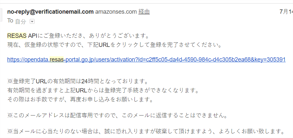Click highlighted RESAS word starting the body

(17, 35)
